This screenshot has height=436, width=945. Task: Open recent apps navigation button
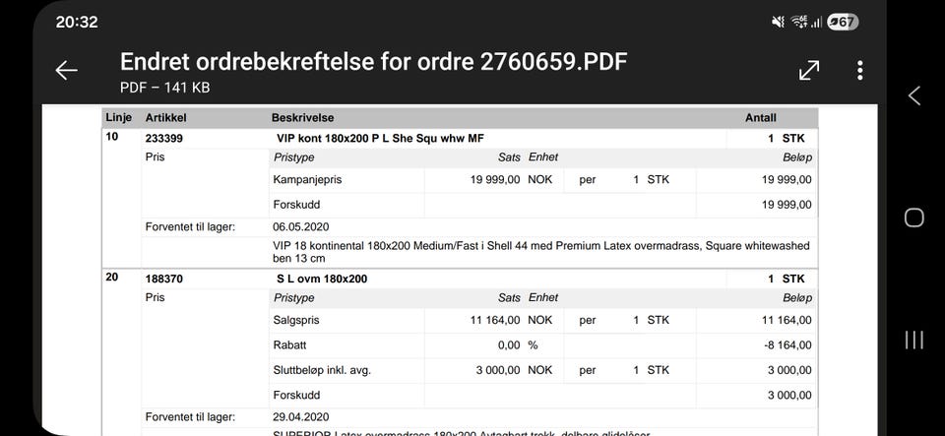tap(913, 340)
